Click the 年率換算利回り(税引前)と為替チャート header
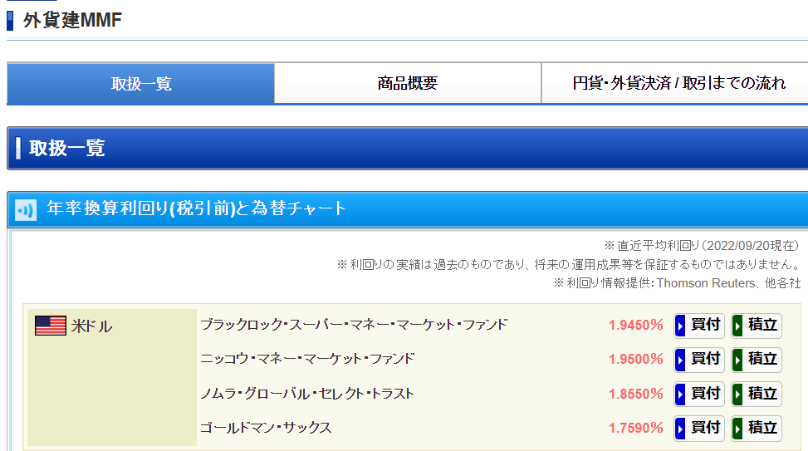Viewport: 808px width, 451px height. tap(196, 208)
